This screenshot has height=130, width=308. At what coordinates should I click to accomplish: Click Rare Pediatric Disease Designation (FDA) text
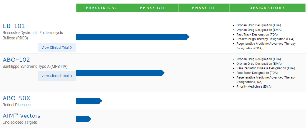266,68
